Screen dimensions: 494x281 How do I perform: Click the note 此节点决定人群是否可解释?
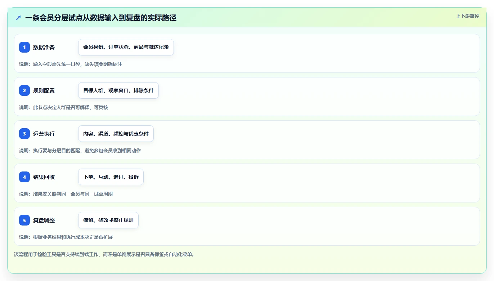(x=61, y=107)
